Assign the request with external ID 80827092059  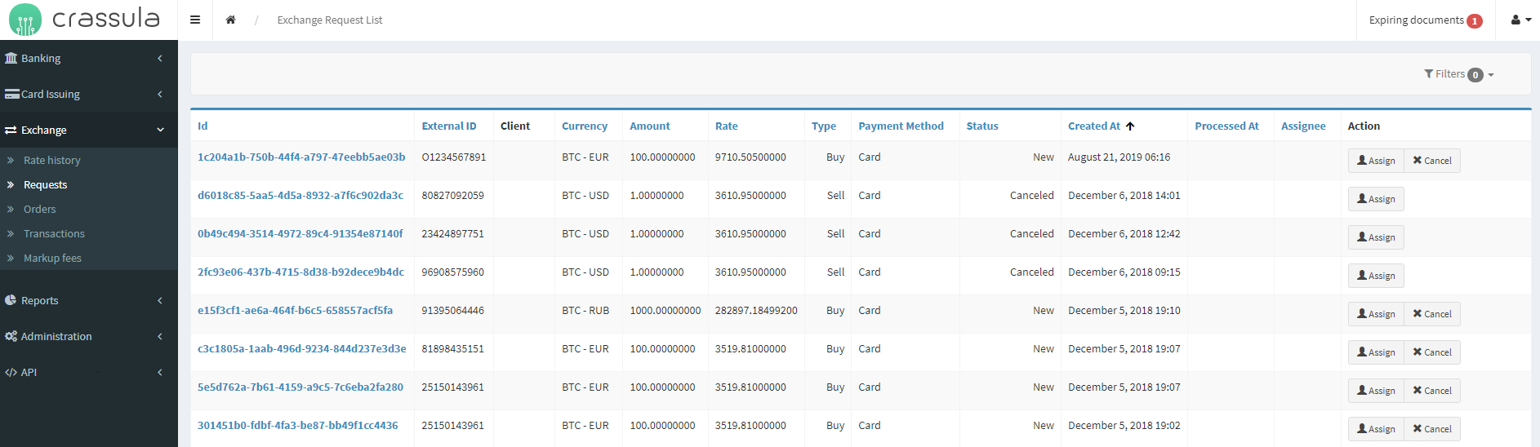1375,199
